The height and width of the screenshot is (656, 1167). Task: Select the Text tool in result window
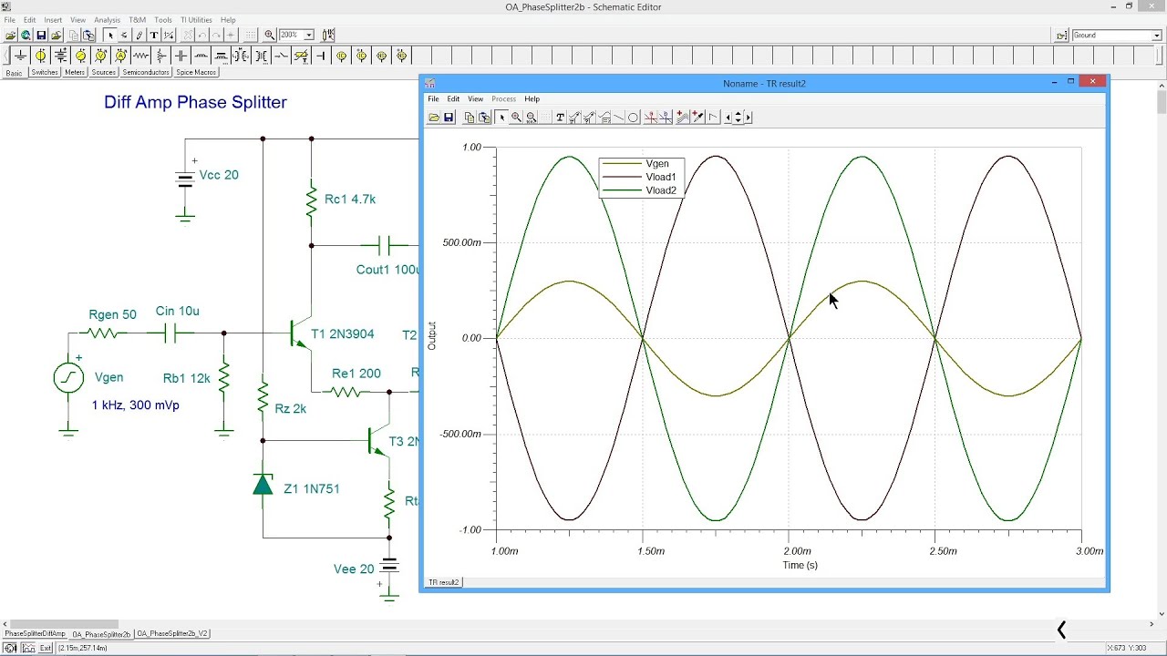point(560,117)
